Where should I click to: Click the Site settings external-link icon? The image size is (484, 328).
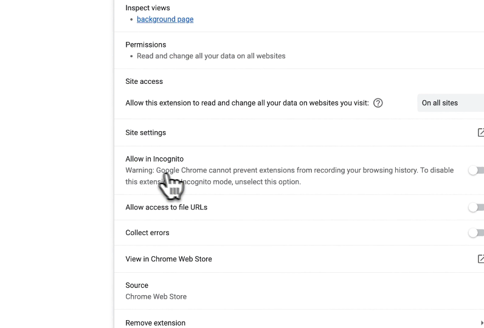[x=481, y=132]
